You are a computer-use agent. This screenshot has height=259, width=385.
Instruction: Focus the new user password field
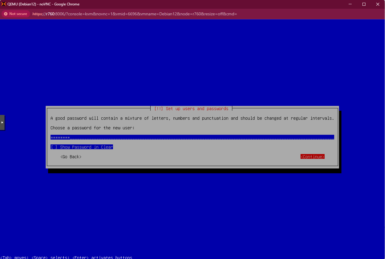coord(192,137)
